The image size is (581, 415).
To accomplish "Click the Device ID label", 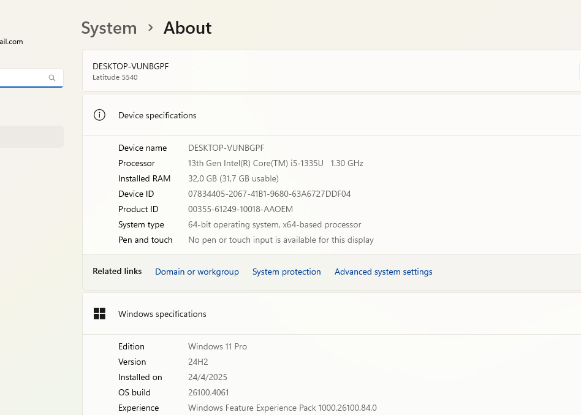I will click(136, 194).
